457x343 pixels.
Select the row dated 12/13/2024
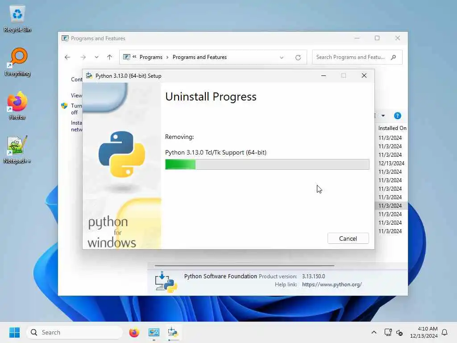click(x=391, y=163)
